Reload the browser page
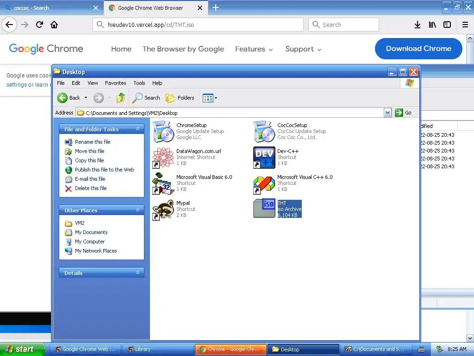Image resolution: width=474 pixels, height=356 pixels. [x=39, y=25]
